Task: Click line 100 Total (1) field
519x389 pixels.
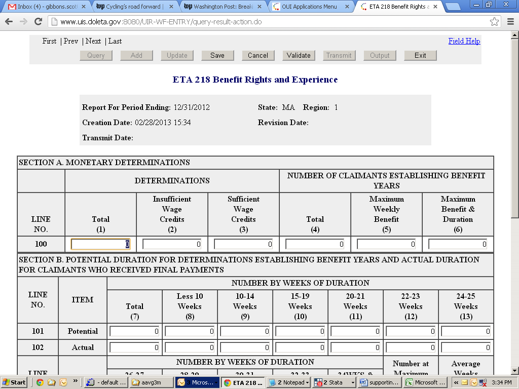Action: [x=101, y=244]
